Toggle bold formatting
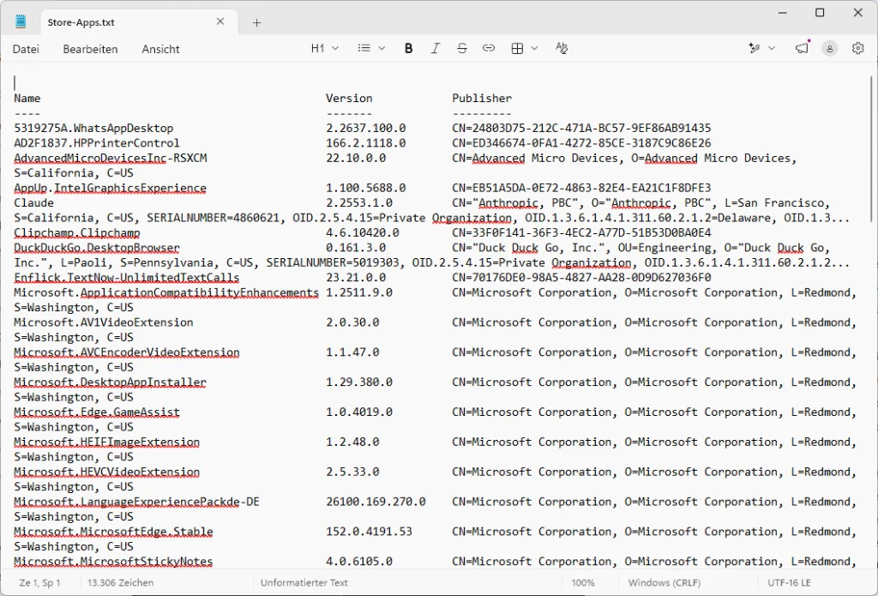 409,48
